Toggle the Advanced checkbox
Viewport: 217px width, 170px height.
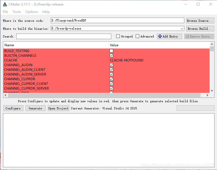pyautogui.click(x=138, y=36)
